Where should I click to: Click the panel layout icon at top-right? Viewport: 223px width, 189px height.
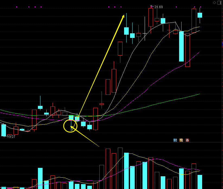tap(219, 2)
